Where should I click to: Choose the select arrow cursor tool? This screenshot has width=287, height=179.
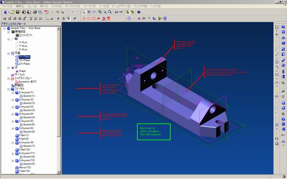84,12
